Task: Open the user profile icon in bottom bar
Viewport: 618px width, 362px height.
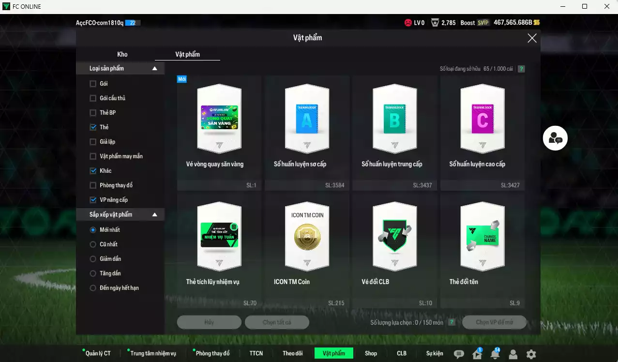Action: pos(513,354)
